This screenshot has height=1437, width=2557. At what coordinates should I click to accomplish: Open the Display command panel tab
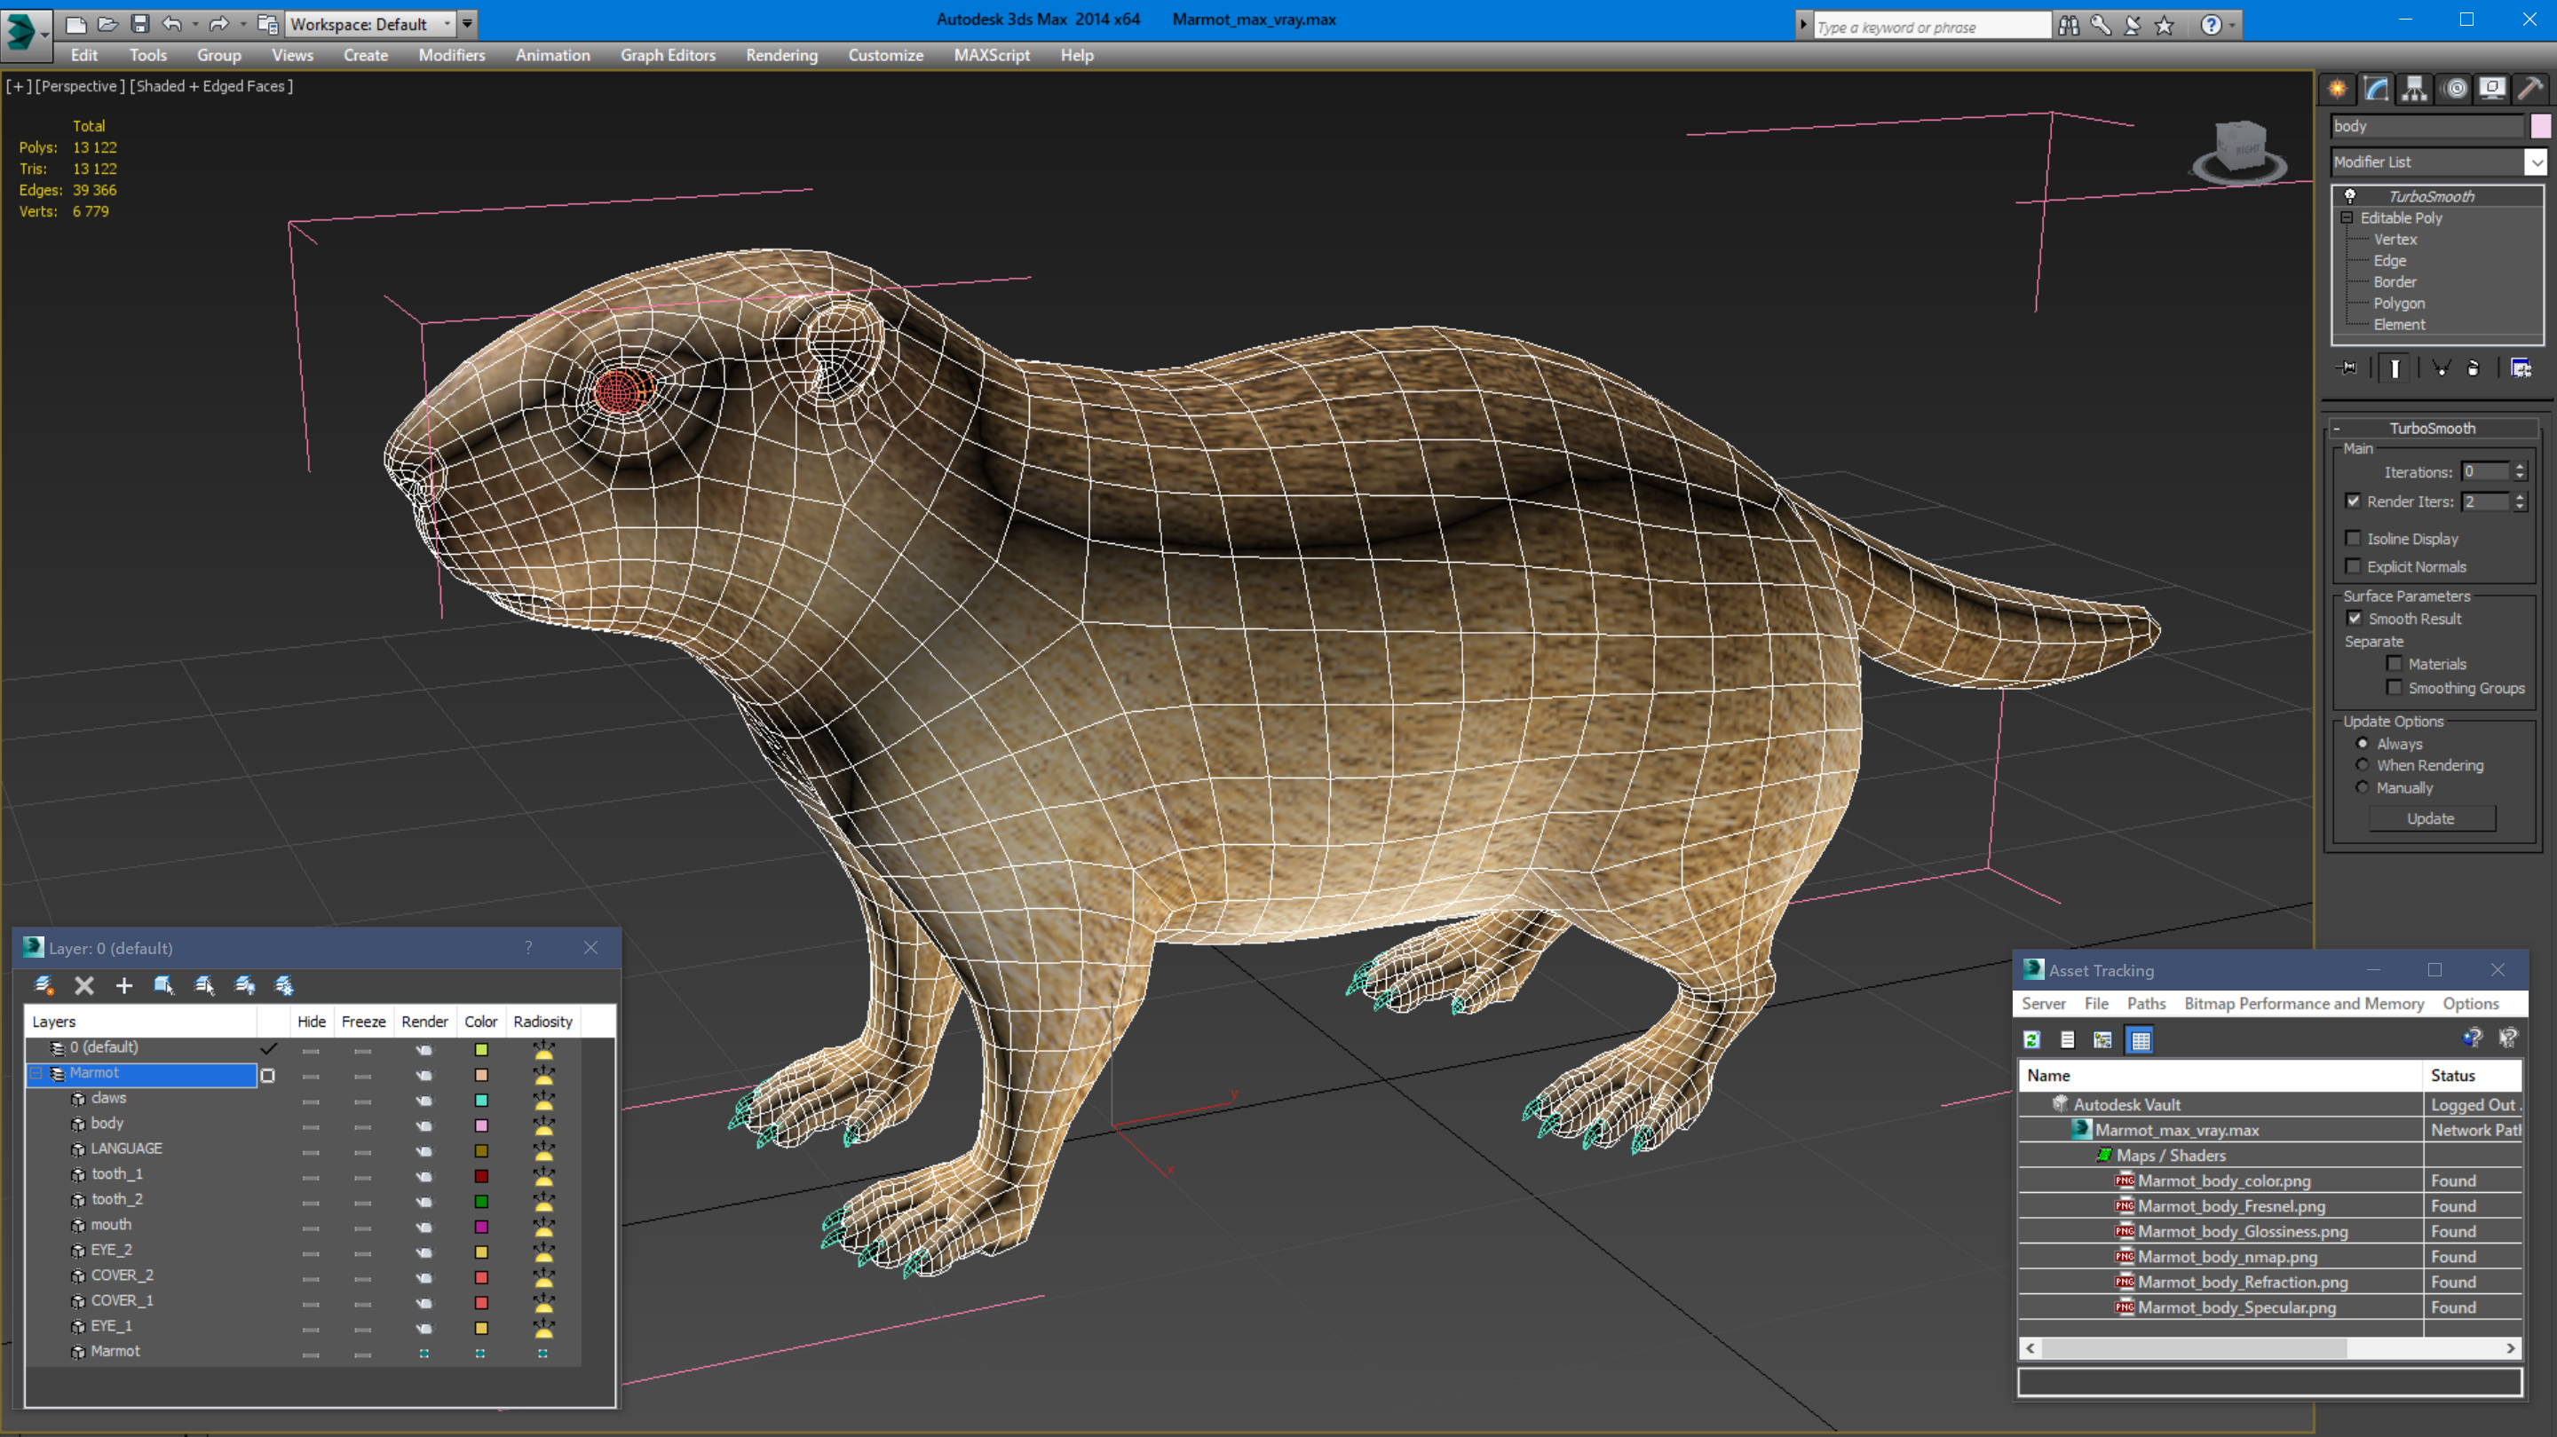pyautogui.click(x=2491, y=90)
